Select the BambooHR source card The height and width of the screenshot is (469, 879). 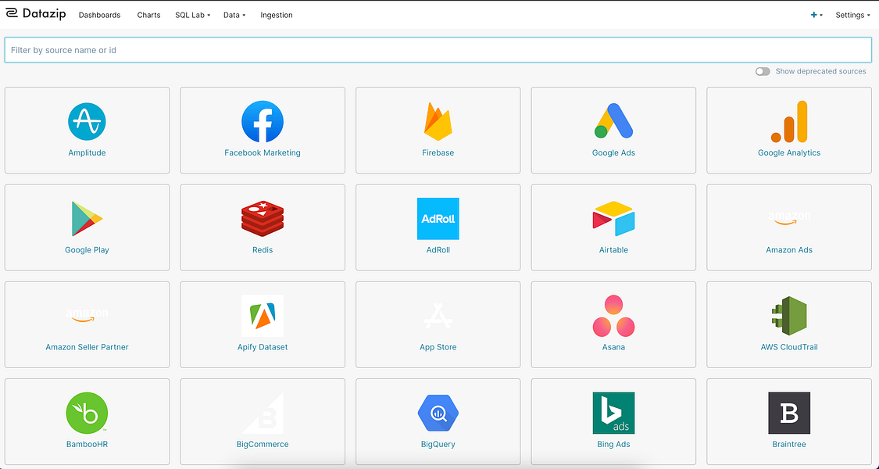tap(87, 413)
